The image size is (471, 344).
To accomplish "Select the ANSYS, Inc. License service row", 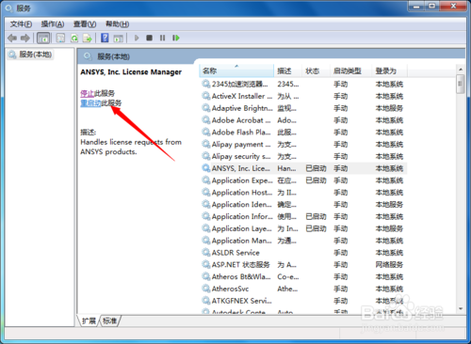I will click(303, 168).
